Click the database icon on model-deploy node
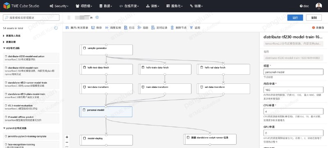This screenshot has width=328, height=148. 85,138
